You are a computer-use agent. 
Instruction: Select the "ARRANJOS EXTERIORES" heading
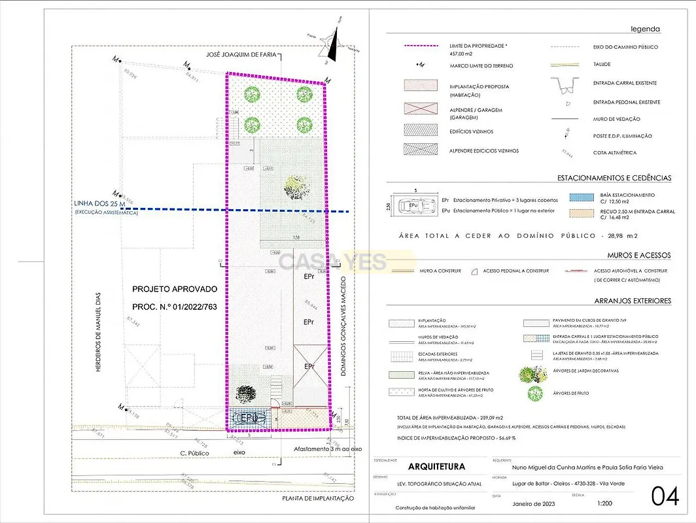(x=633, y=301)
